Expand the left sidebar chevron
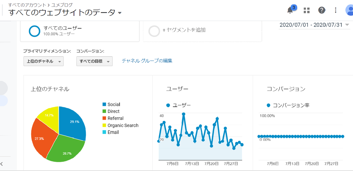Image resolution: width=353 pixels, height=171 pixels. click(2, 164)
